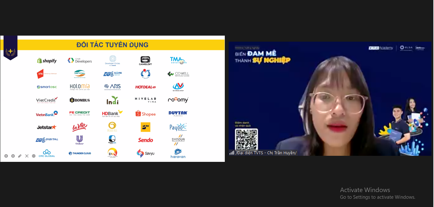Click the Shopee logo
This screenshot has width=434, height=207.
pyautogui.click(x=146, y=114)
